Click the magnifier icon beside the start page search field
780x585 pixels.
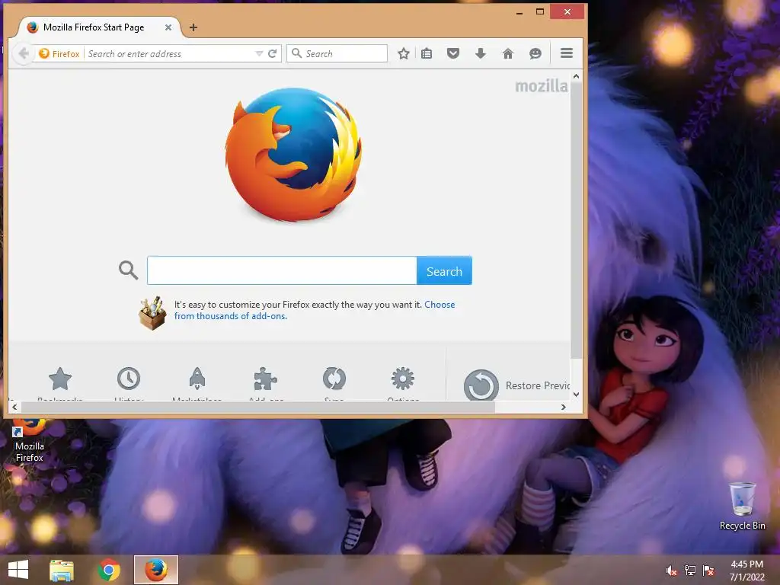tap(128, 270)
